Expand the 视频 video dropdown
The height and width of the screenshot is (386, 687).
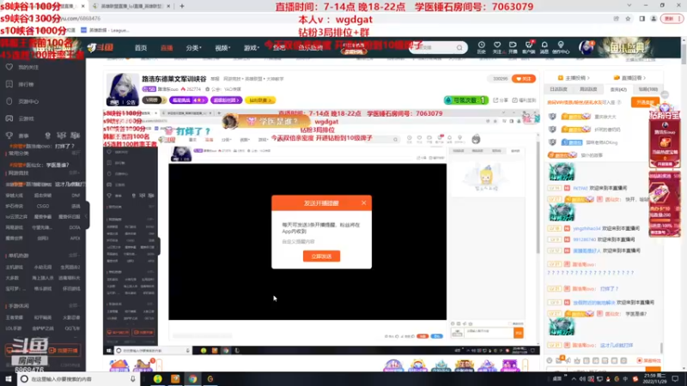(x=222, y=48)
